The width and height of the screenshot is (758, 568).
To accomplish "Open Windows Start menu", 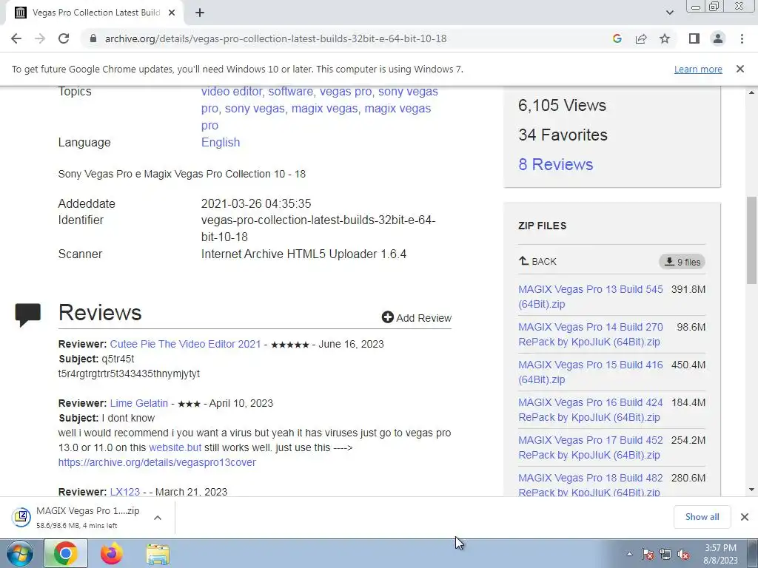I will tap(19, 553).
